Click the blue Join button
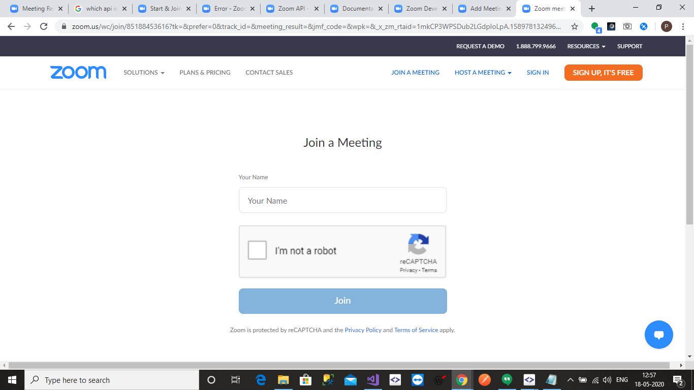The image size is (694, 390). [343, 301]
